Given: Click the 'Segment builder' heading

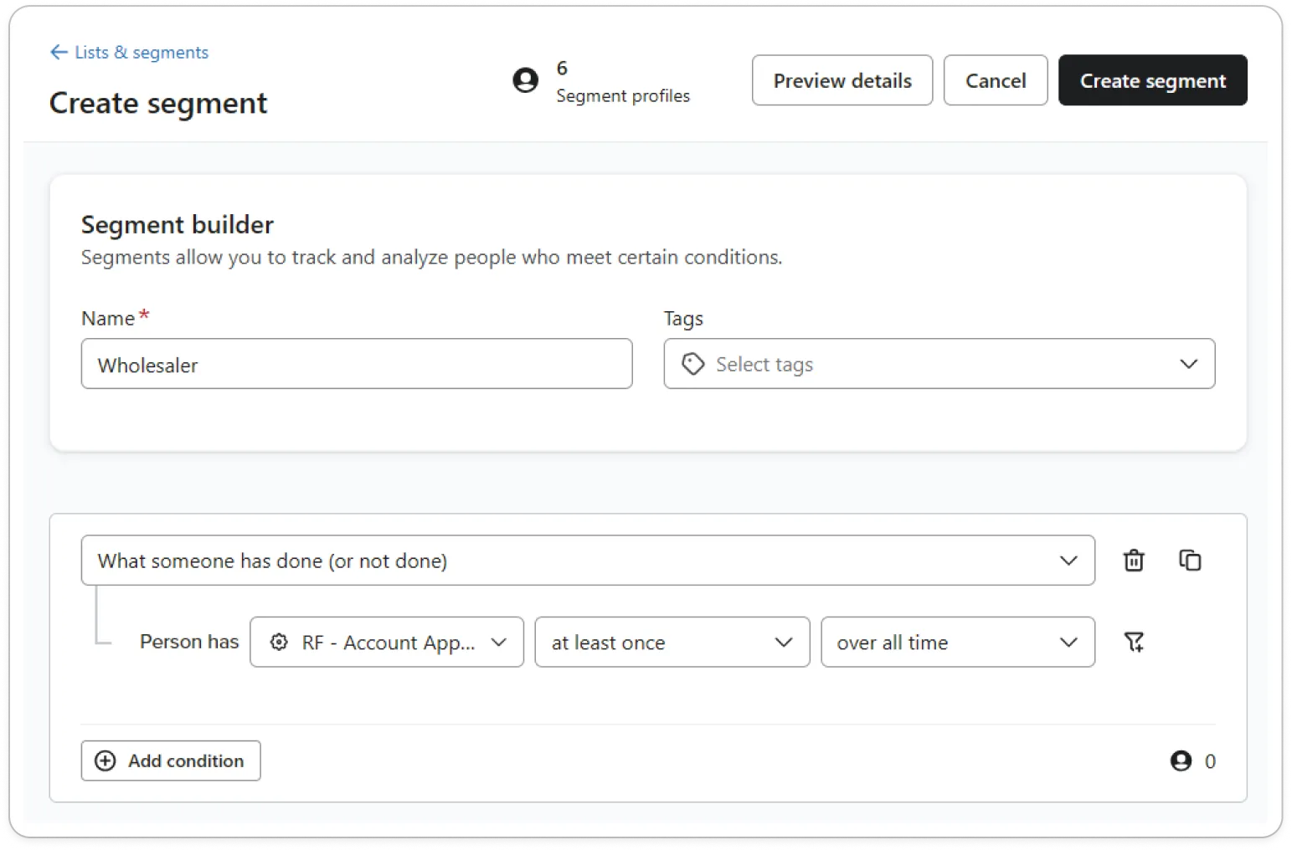Looking at the screenshot, I should (178, 224).
